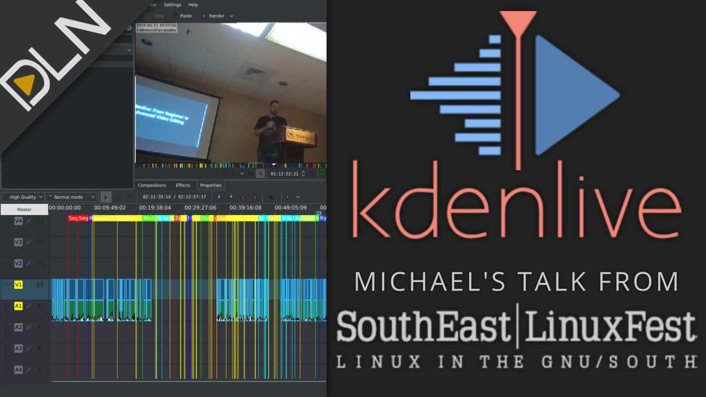This screenshot has width=706, height=397.
Task: Click the monitor timecode field 01:12:52:21
Action: 284,174
